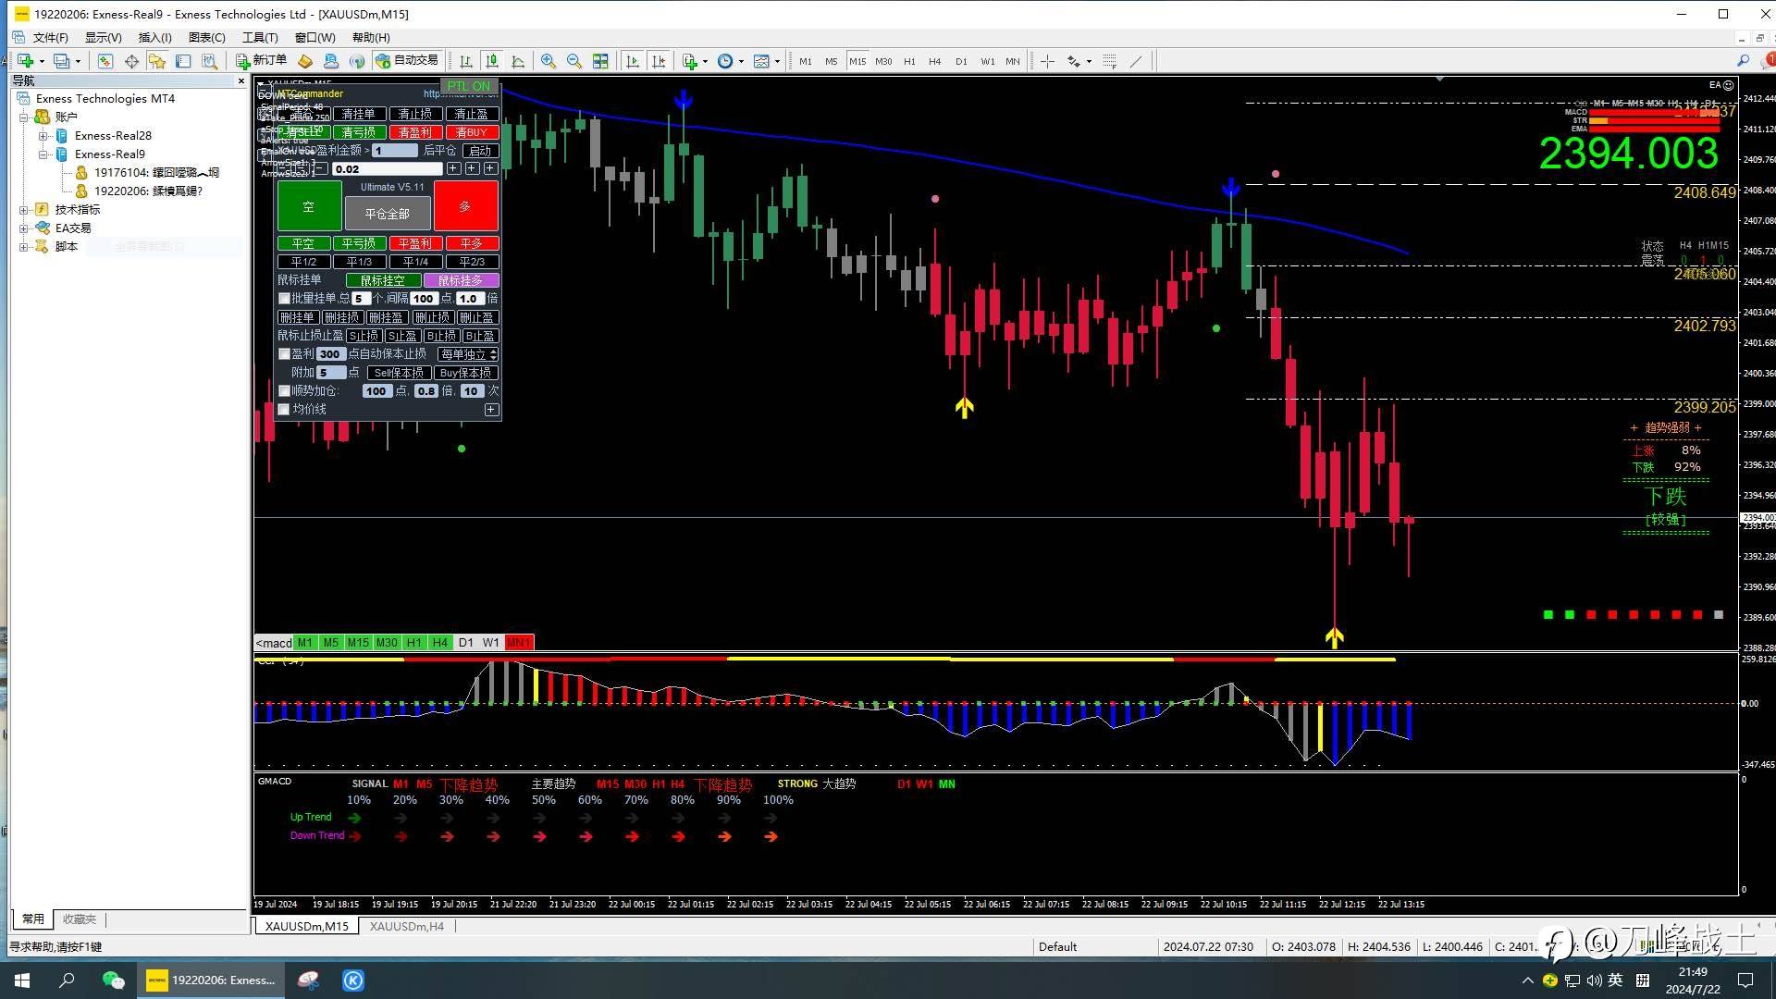Click the zoom out magnifier icon

pyautogui.click(x=574, y=61)
